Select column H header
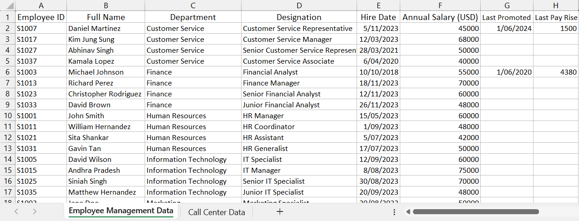The height and width of the screenshot is (221, 579). [556, 5]
